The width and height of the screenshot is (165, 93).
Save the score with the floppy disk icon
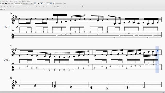[x=3, y=4]
